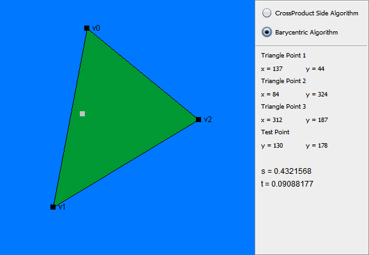
Task: Click the v0 vertex label
Action: pyautogui.click(x=96, y=28)
